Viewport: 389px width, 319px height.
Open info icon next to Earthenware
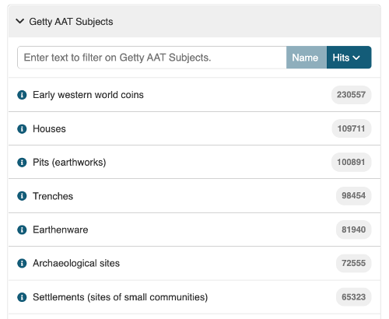coord(22,230)
